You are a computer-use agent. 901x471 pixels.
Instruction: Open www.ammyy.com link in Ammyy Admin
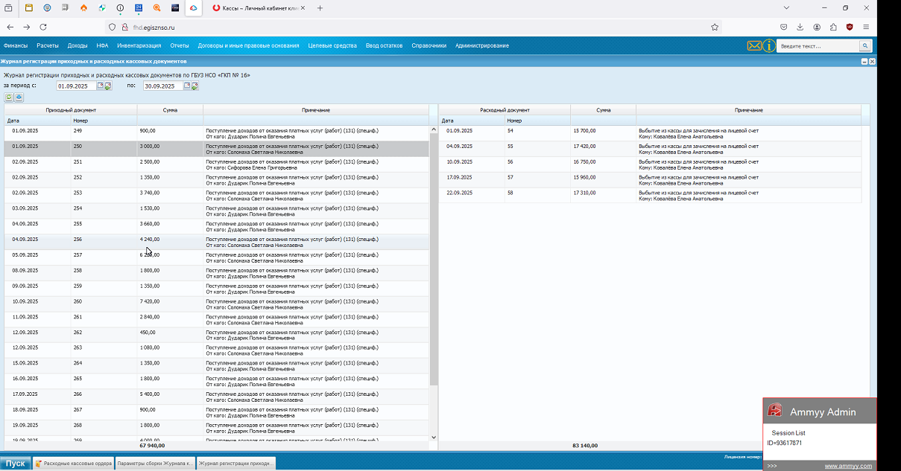(x=848, y=466)
